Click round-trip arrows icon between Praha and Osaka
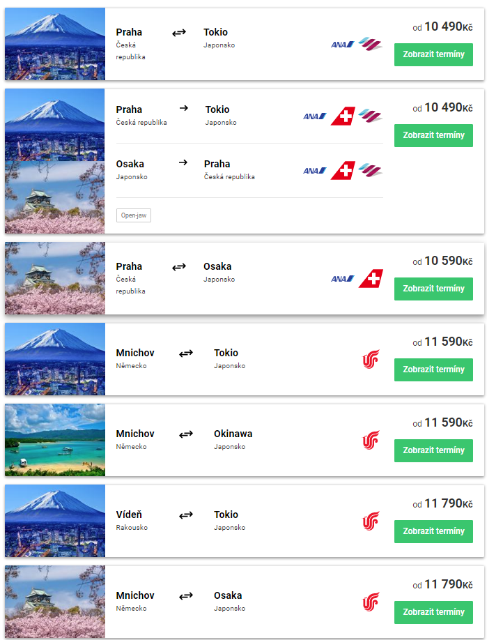 point(179,267)
